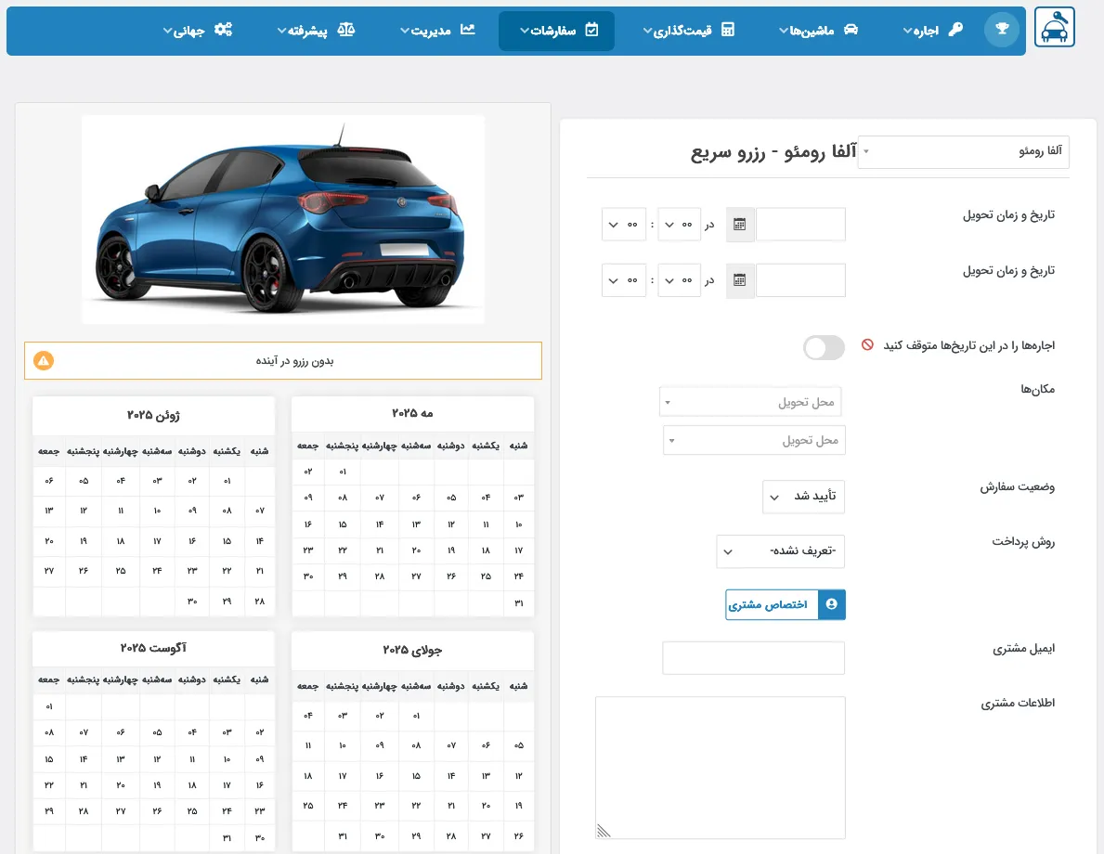Select day ۱۵ in مه ۲۰۲۵ calendar
Screen dimensions: 1104x854
coord(343,524)
